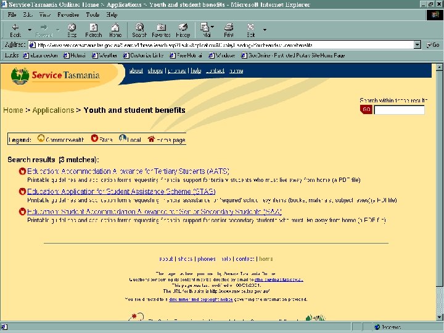The width and height of the screenshot is (444, 333).
Task: Click the vertical scrollbar up arrow
Action: coord(440,67)
